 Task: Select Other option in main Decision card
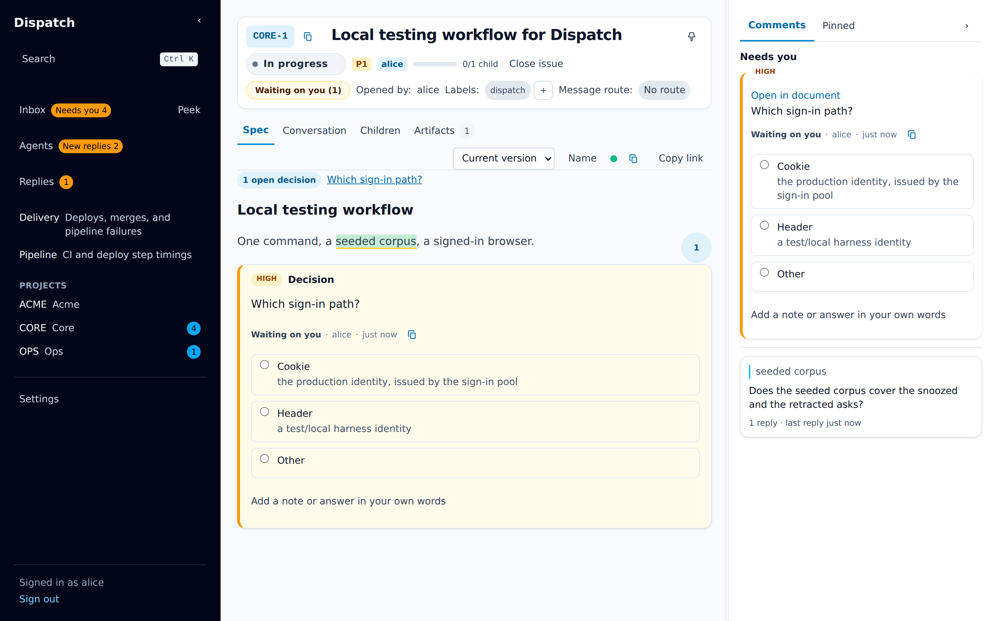point(265,459)
